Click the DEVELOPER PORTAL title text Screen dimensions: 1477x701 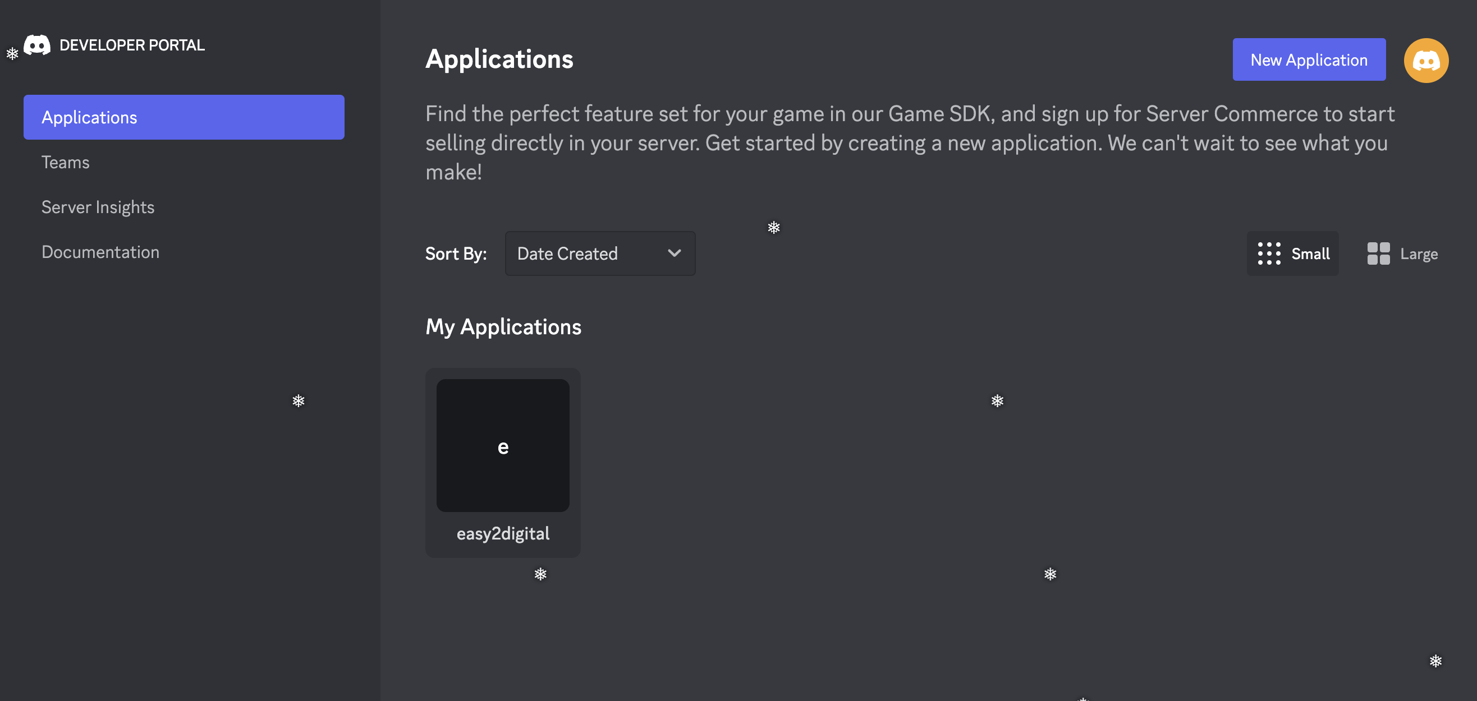pos(132,45)
